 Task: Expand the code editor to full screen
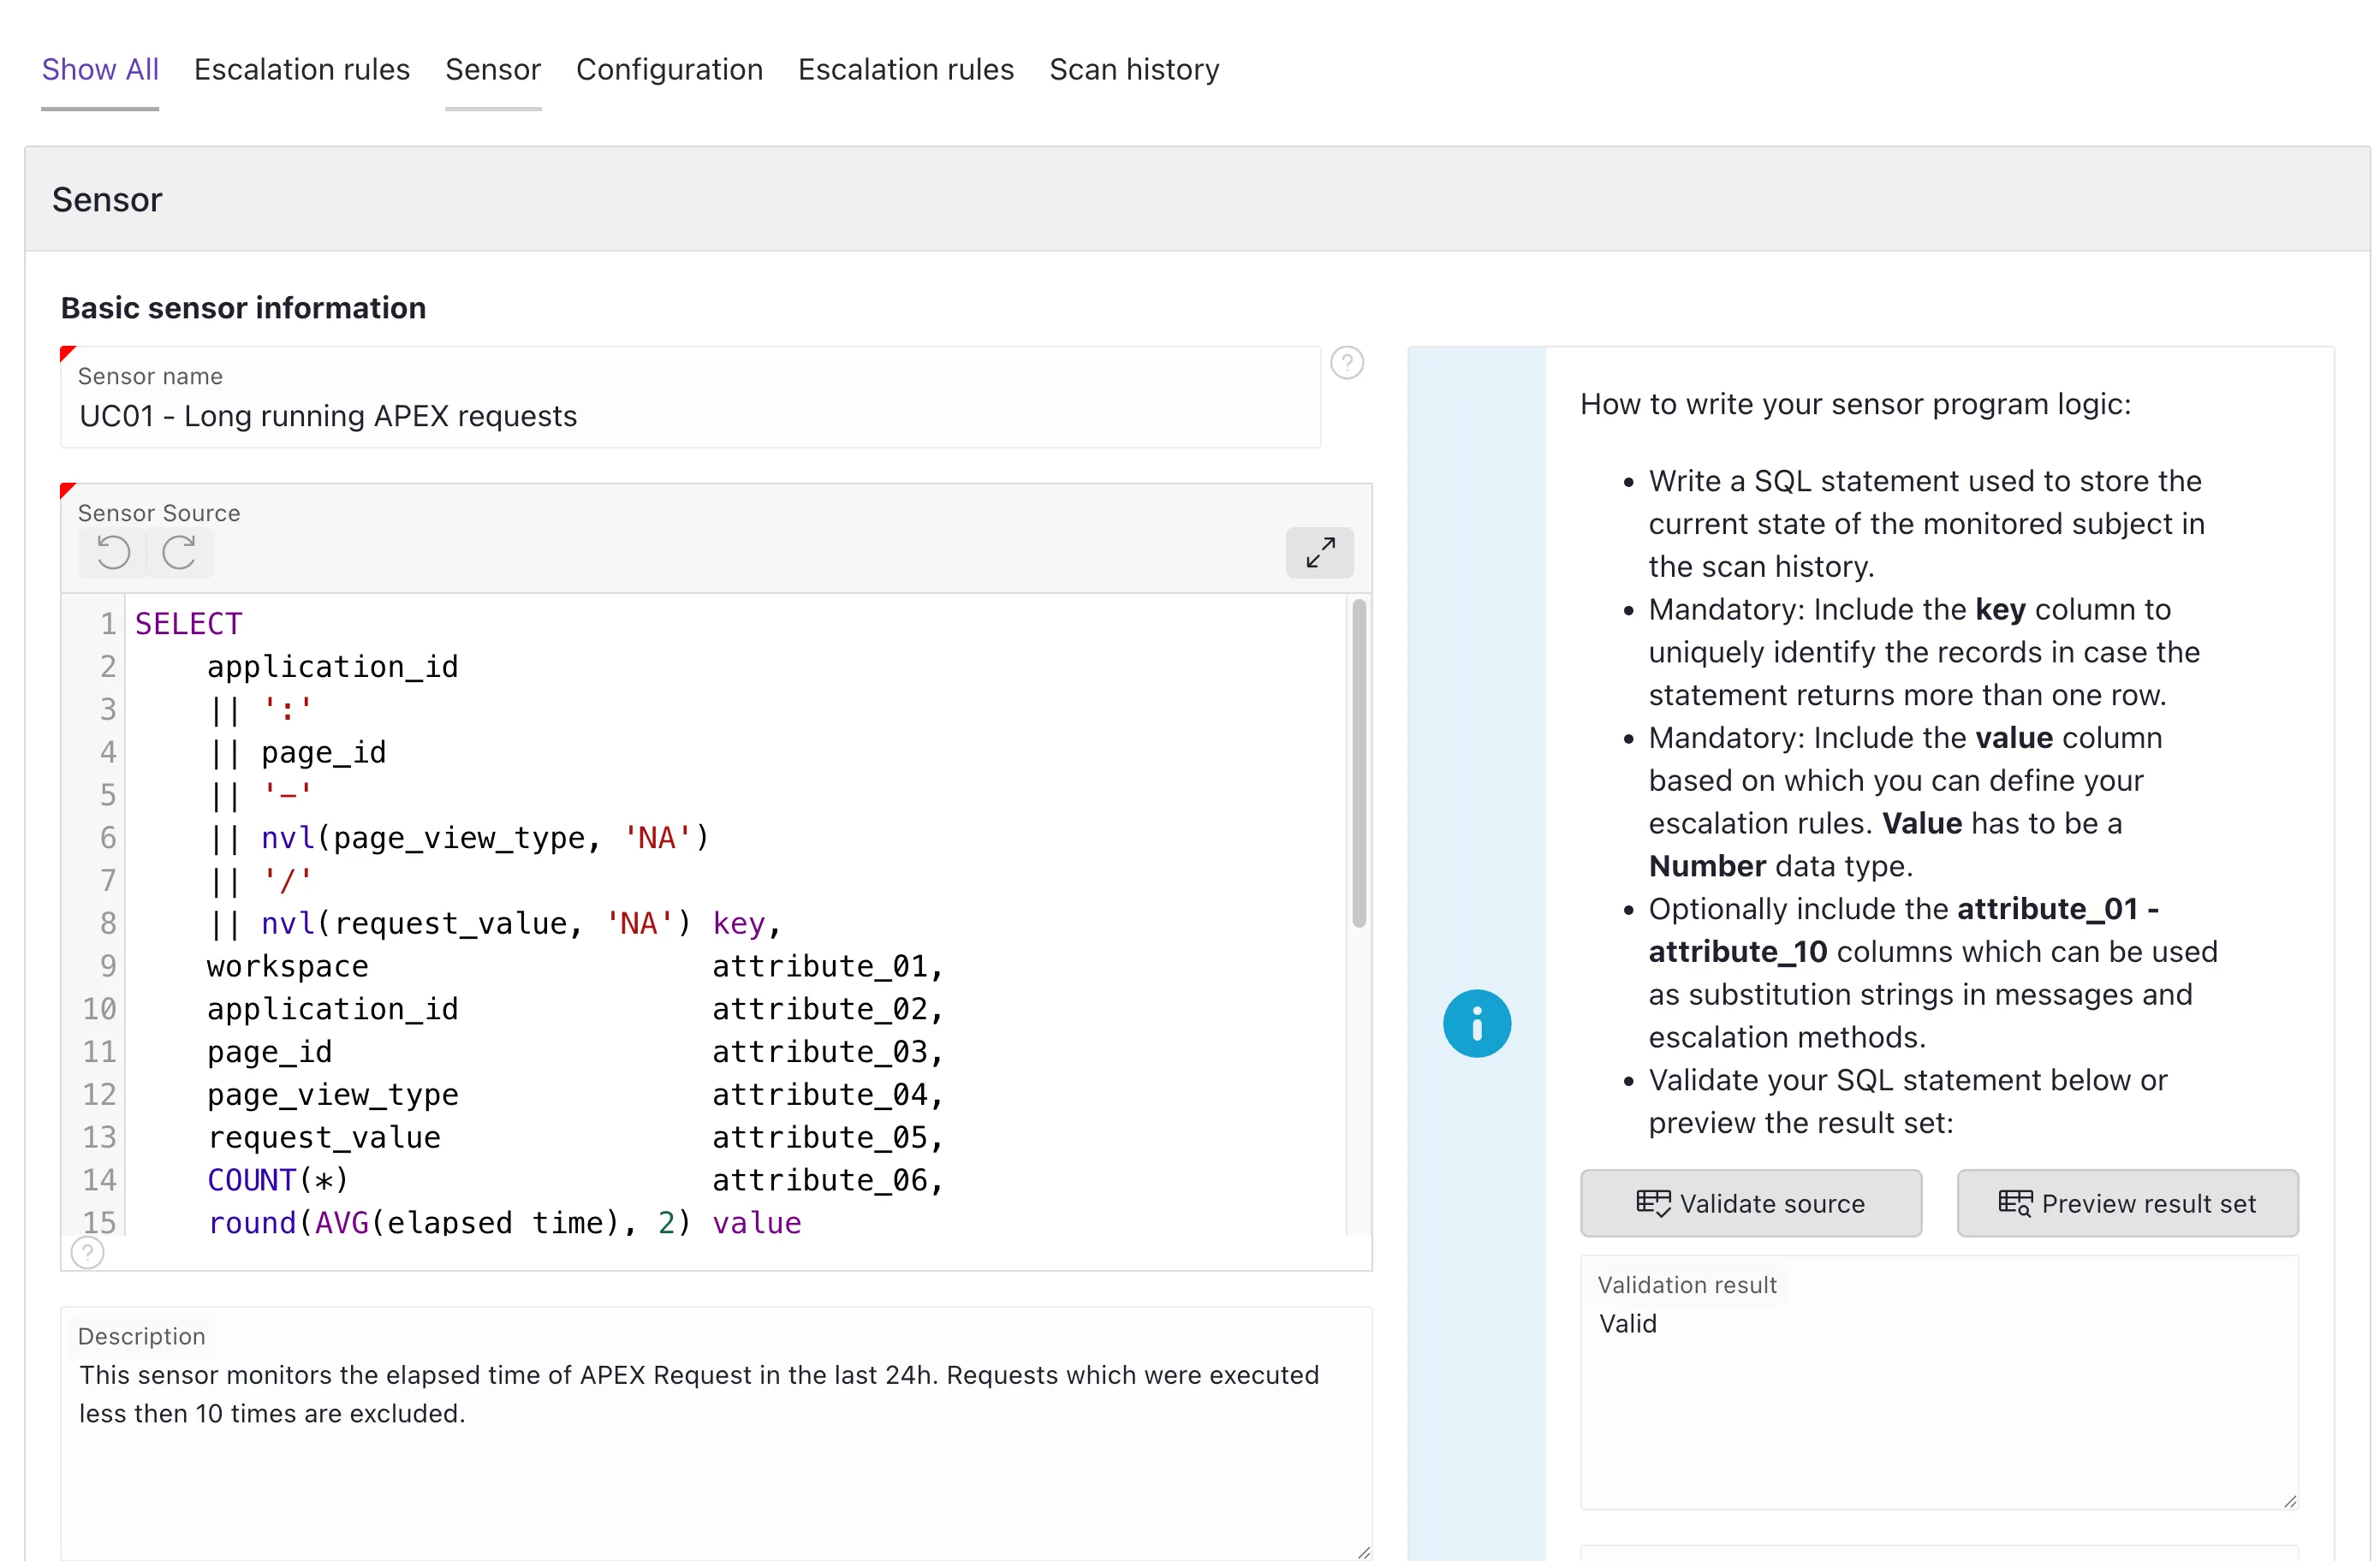coord(1319,552)
